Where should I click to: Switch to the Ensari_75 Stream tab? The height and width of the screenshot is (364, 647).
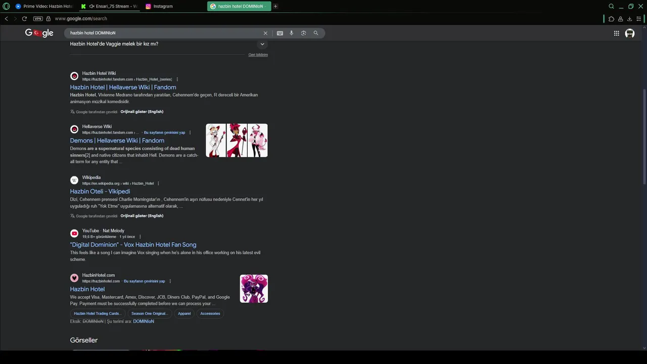click(109, 6)
